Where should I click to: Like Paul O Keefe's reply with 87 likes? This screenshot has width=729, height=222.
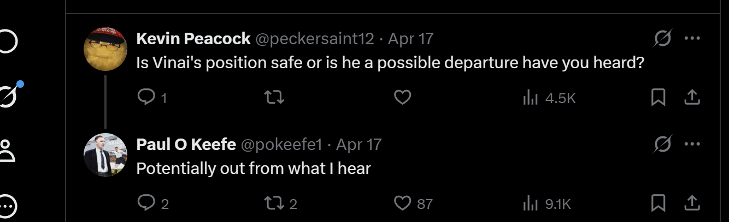tap(403, 203)
